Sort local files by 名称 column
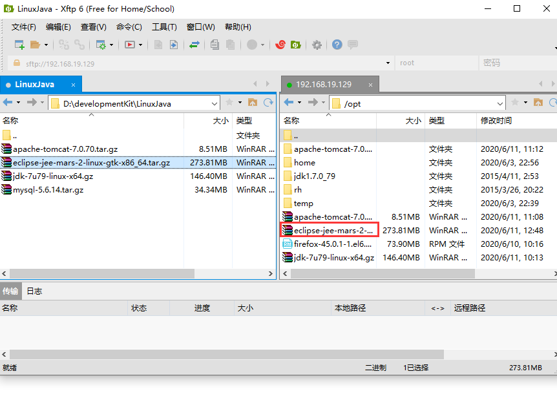The height and width of the screenshot is (420, 557). click(92, 120)
